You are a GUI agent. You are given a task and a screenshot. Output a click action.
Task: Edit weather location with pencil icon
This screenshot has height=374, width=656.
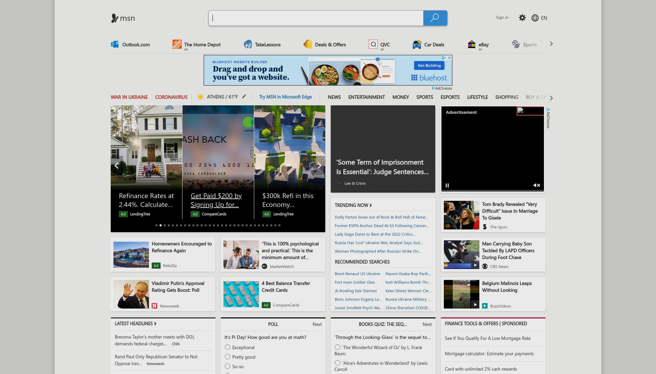click(x=244, y=97)
